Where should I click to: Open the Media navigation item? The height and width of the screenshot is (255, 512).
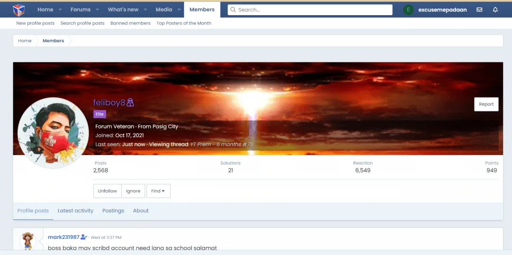click(164, 10)
